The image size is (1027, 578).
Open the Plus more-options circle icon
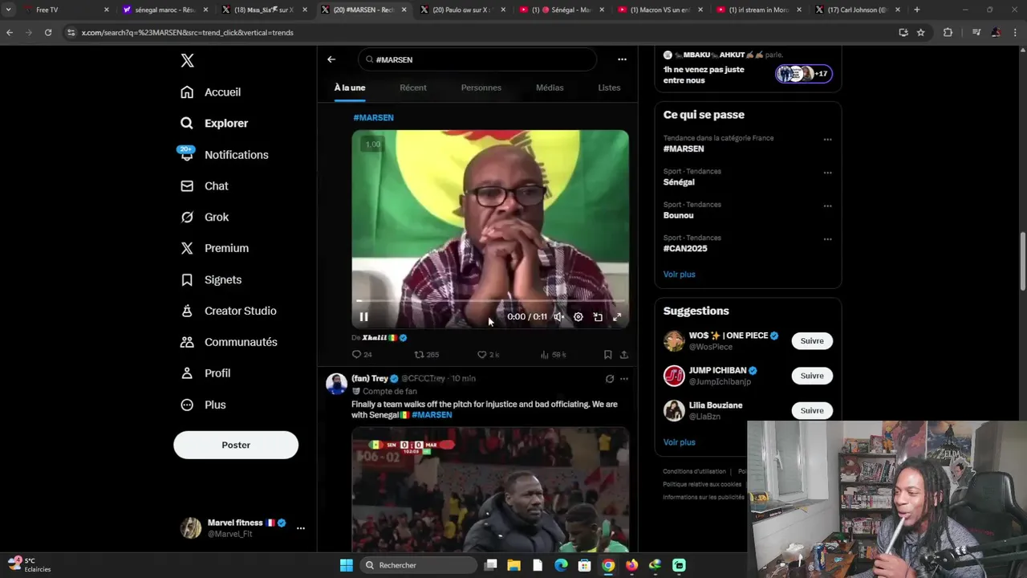point(187,405)
